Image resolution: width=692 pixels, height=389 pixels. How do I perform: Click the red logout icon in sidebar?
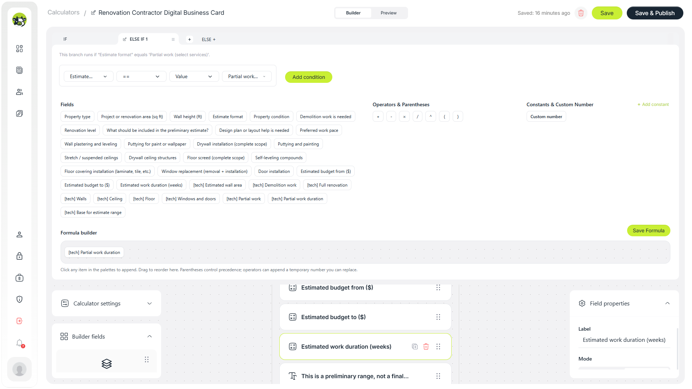(x=19, y=321)
